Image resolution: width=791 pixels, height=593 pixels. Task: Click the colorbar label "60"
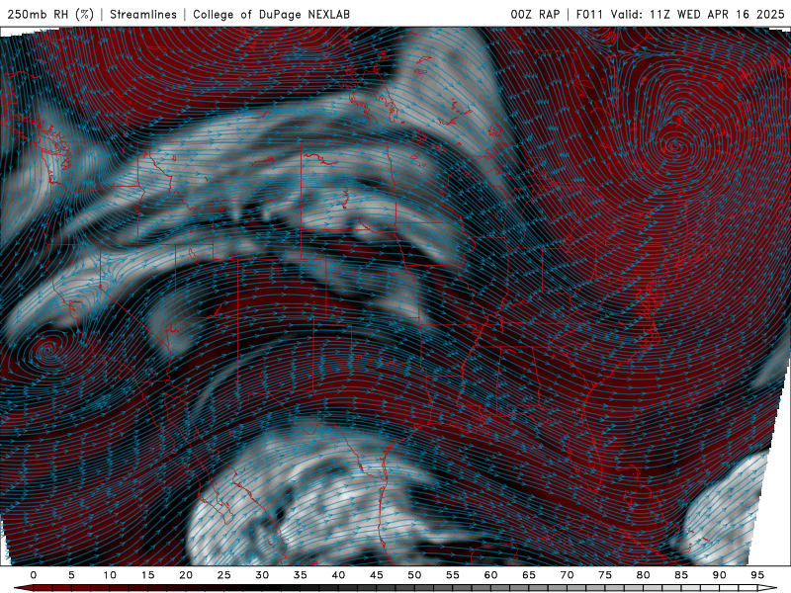click(x=490, y=575)
